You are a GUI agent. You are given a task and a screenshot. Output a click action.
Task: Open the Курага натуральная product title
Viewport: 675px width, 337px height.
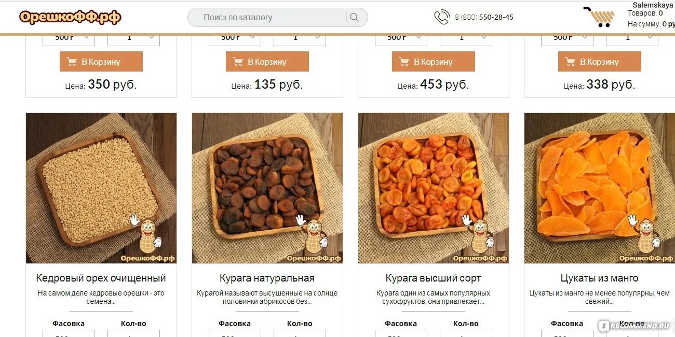pos(267,278)
